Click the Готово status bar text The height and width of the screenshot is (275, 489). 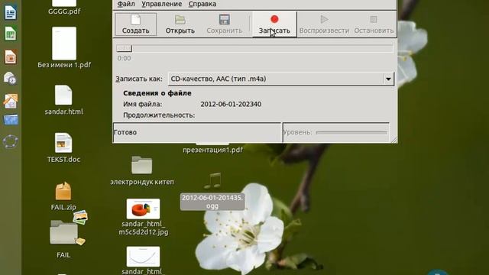tap(125, 132)
